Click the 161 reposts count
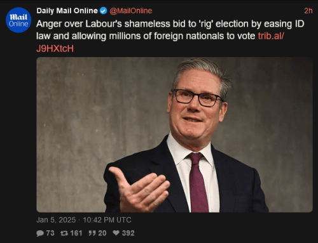This screenshot has height=243, width=318. coord(76,233)
